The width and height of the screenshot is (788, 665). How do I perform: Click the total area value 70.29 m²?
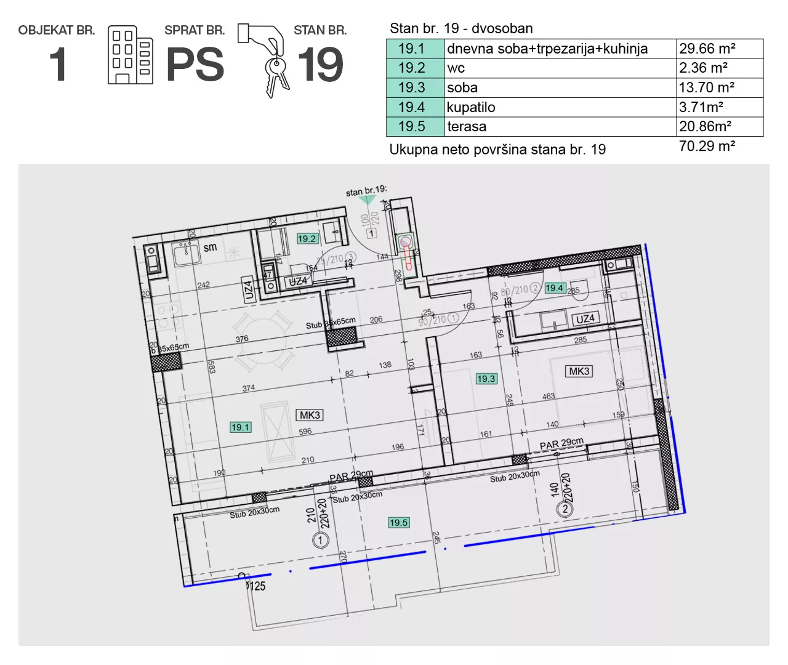point(707,147)
